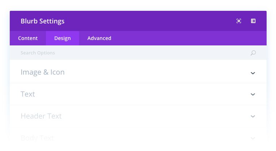Click blank middle of Image & Icon row

pyautogui.click(x=152, y=72)
